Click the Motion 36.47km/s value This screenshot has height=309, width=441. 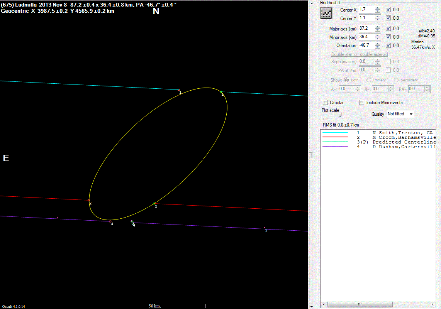pos(423,47)
